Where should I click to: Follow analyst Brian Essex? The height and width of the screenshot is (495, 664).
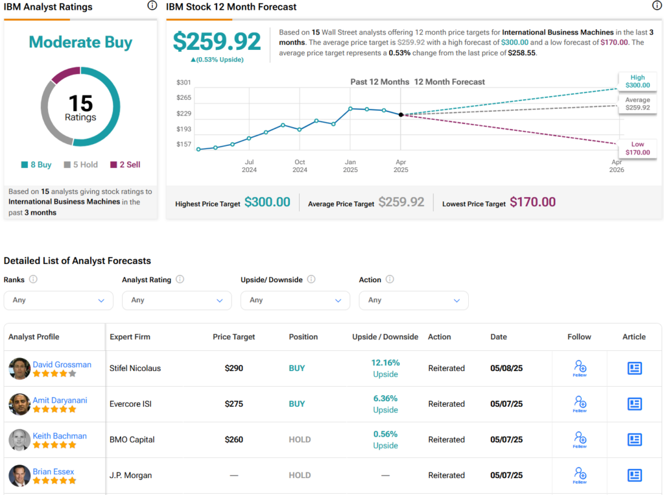click(580, 475)
